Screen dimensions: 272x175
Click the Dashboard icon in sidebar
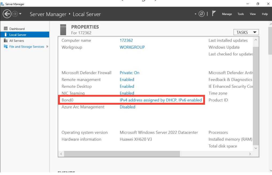click(x=6, y=29)
